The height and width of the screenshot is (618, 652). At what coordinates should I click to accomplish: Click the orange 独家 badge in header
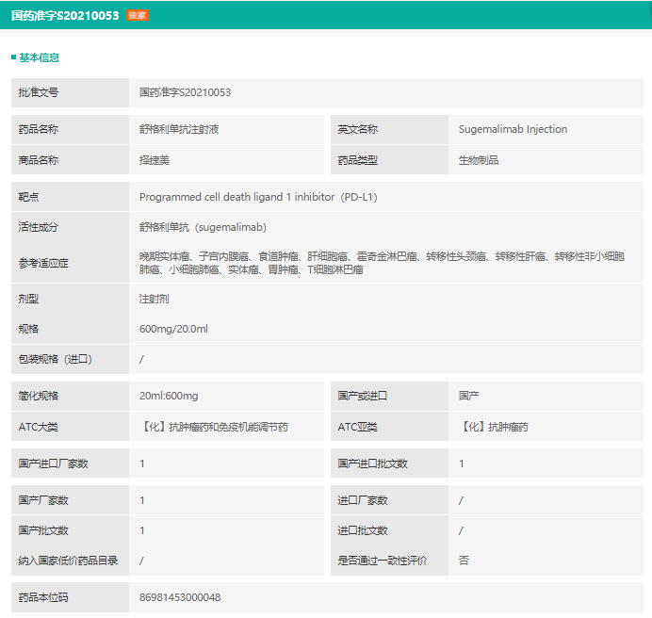(137, 15)
